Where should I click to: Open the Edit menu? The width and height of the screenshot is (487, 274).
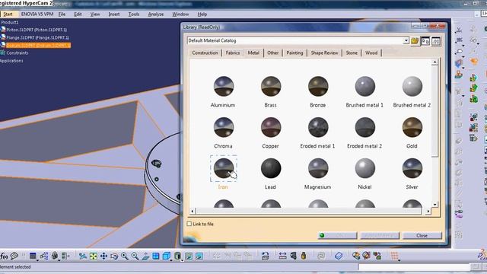(x=78, y=14)
